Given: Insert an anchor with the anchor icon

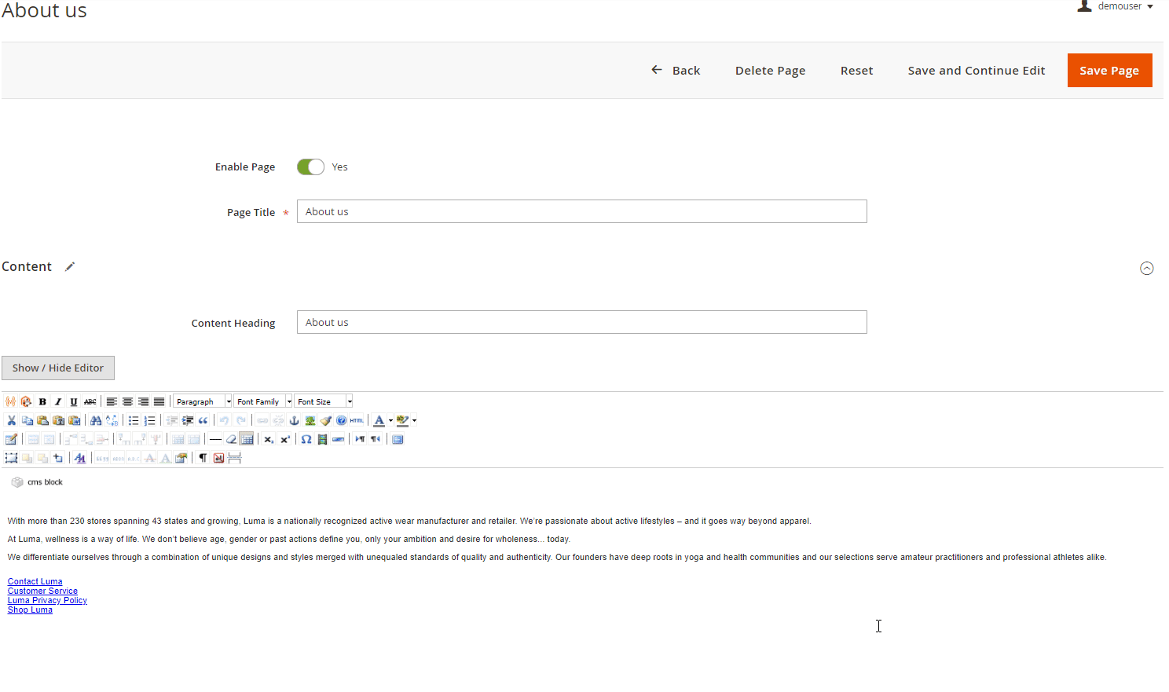Looking at the screenshot, I should [294, 420].
